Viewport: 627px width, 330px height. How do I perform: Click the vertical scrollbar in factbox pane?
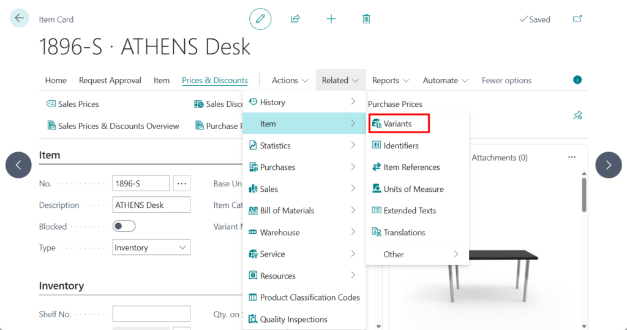[x=584, y=196]
